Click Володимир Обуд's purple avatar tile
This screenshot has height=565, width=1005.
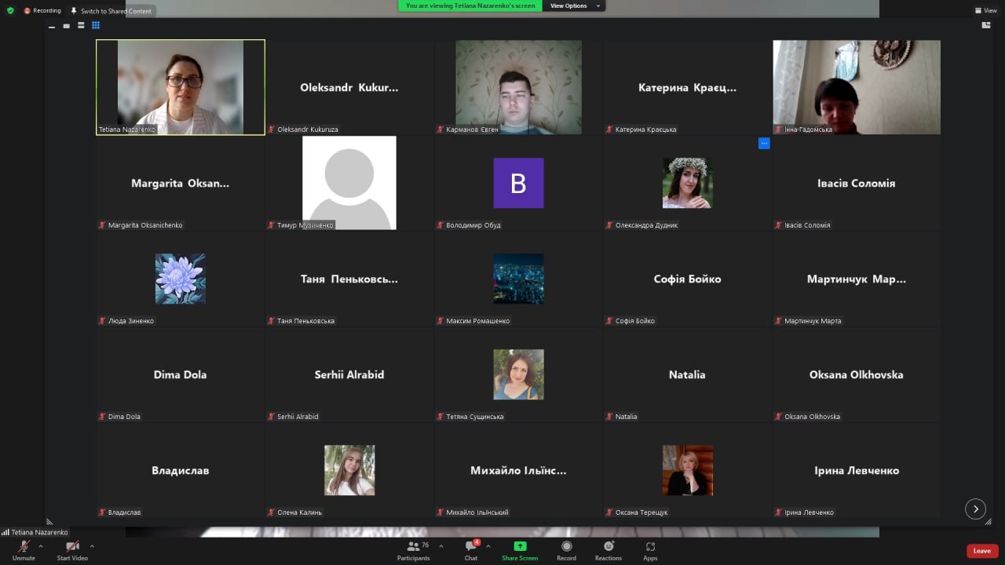coord(518,183)
